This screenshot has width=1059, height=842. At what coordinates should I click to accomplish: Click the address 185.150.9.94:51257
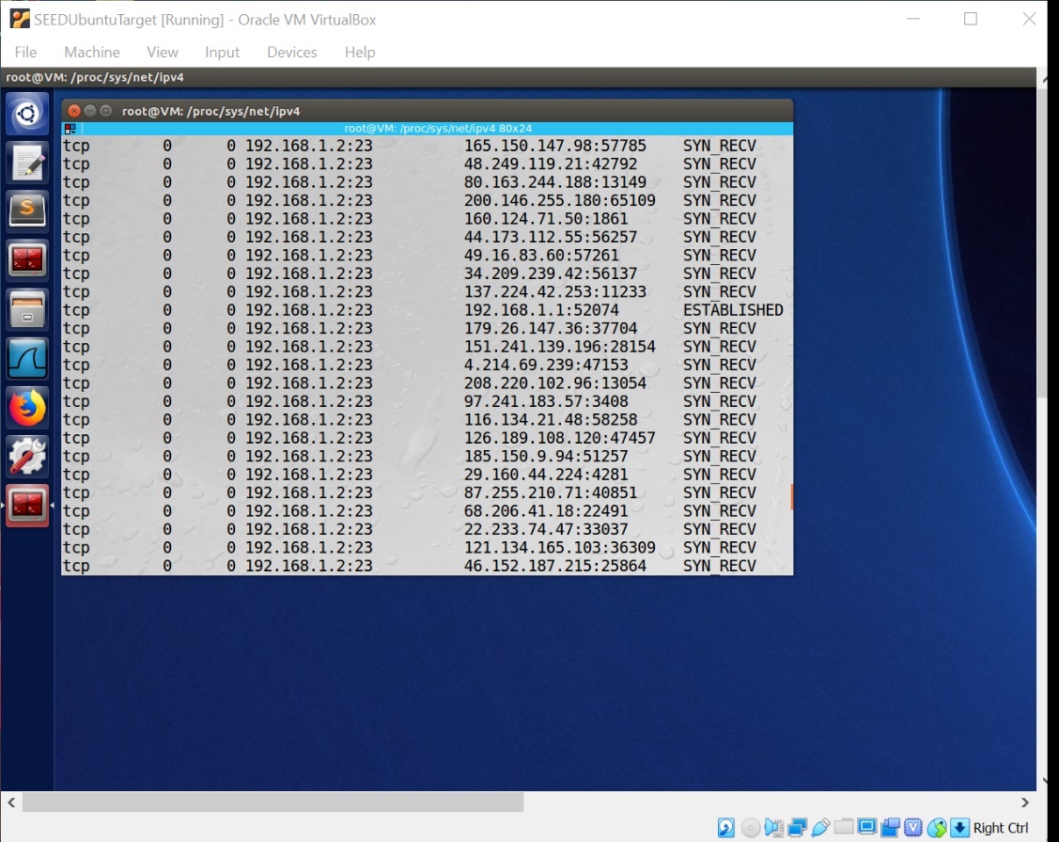tap(546, 457)
